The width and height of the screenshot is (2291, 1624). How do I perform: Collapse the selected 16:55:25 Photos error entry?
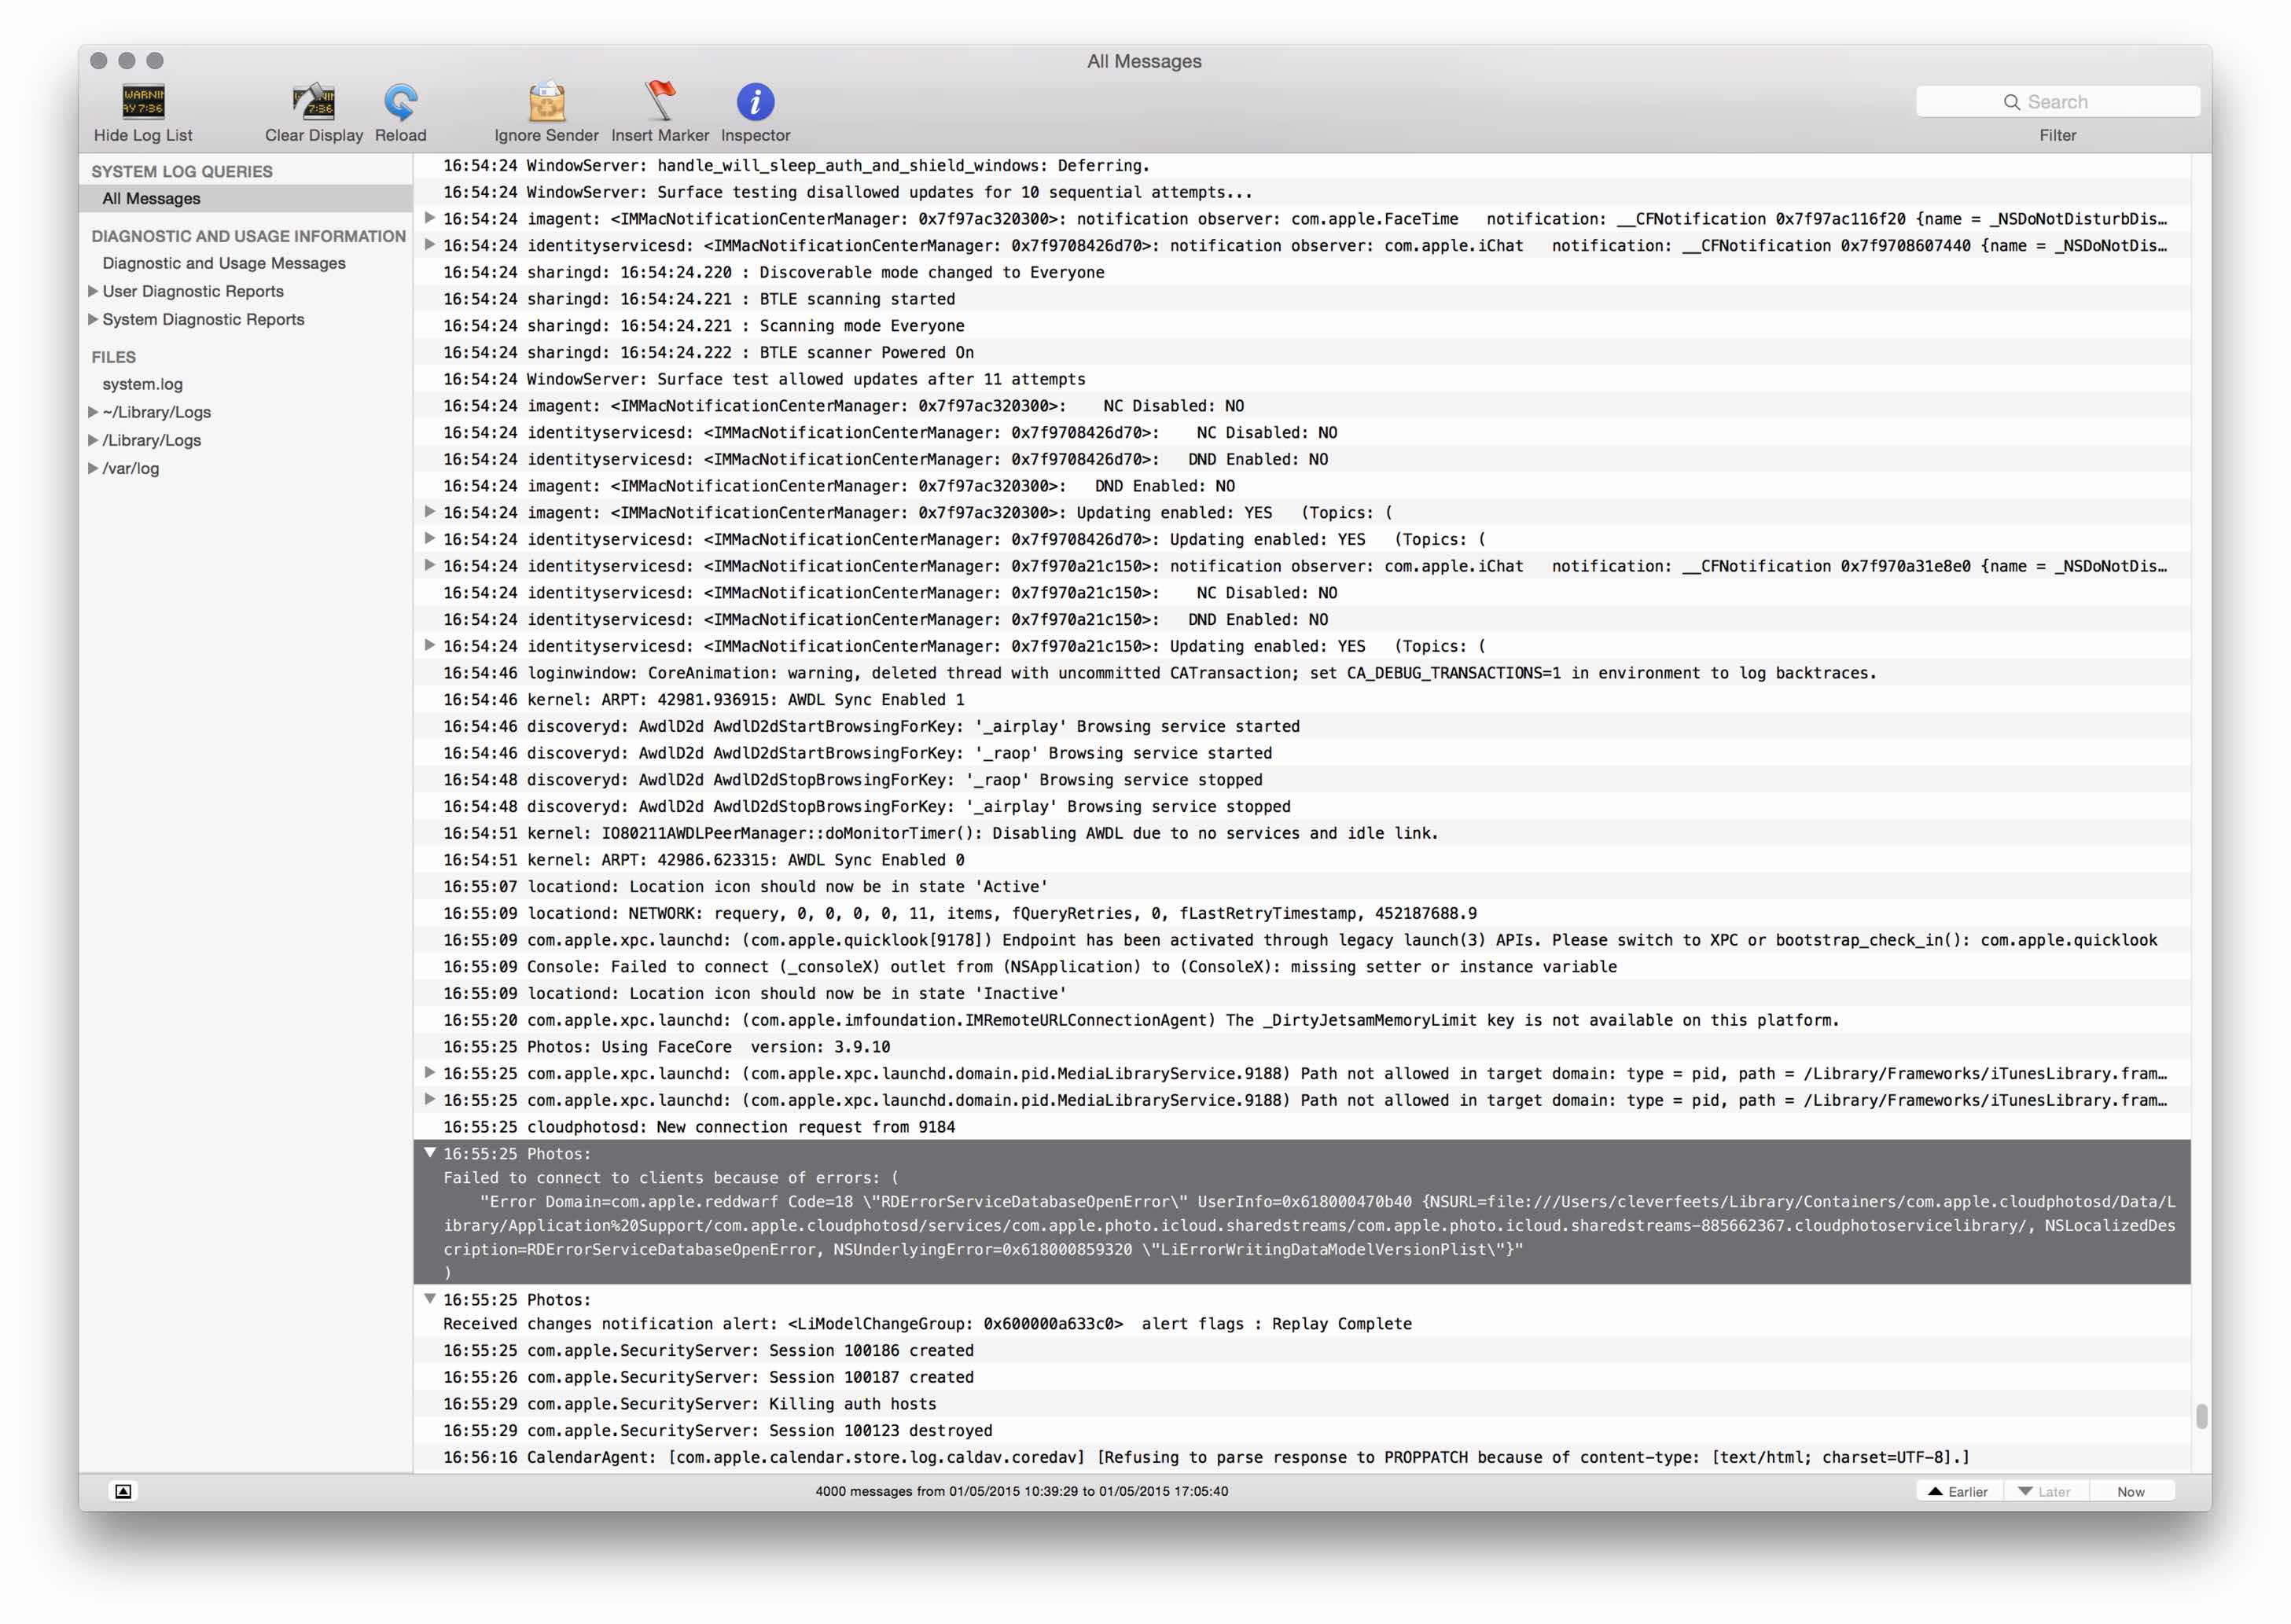coord(430,1153)
